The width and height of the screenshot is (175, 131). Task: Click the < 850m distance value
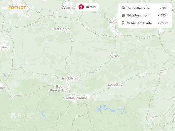coord(163,23)
